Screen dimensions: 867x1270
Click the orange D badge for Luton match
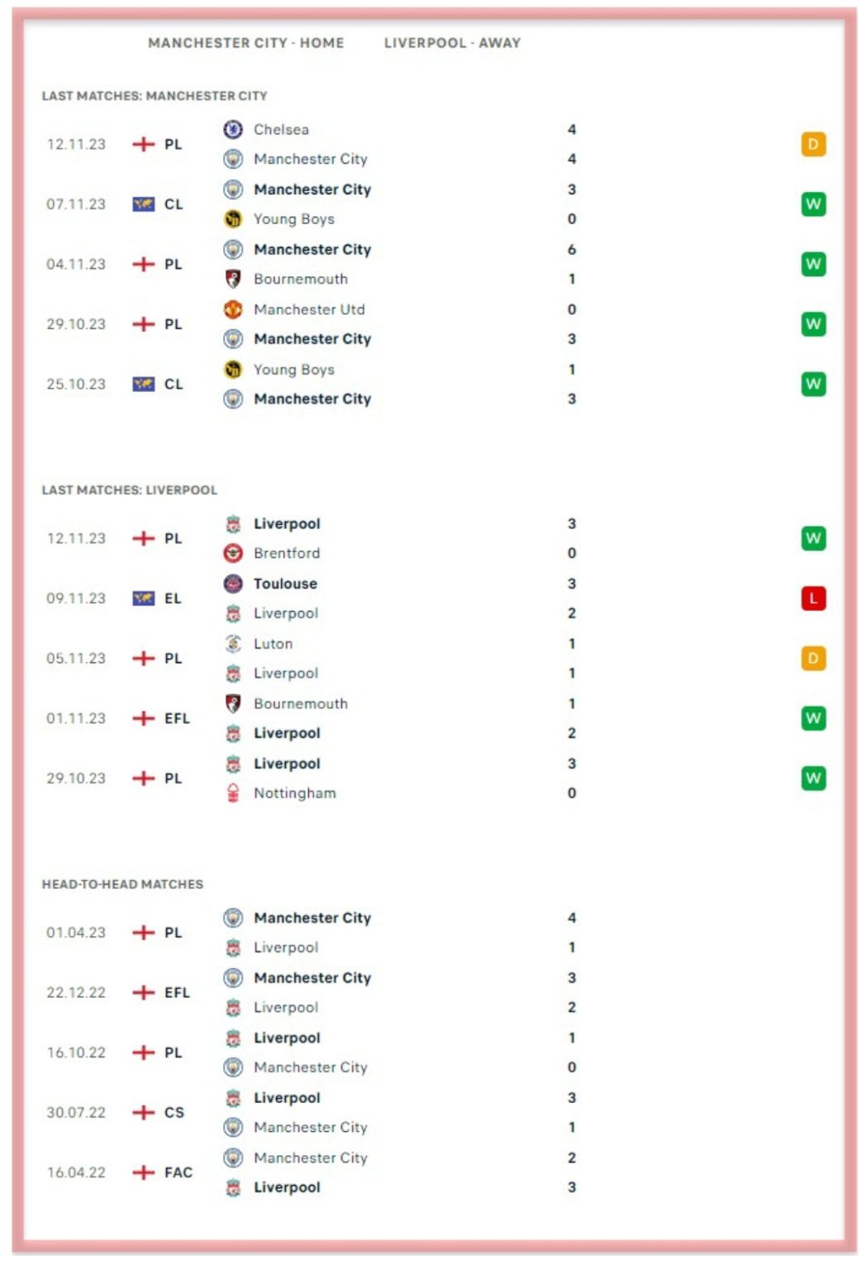point(813,658)
